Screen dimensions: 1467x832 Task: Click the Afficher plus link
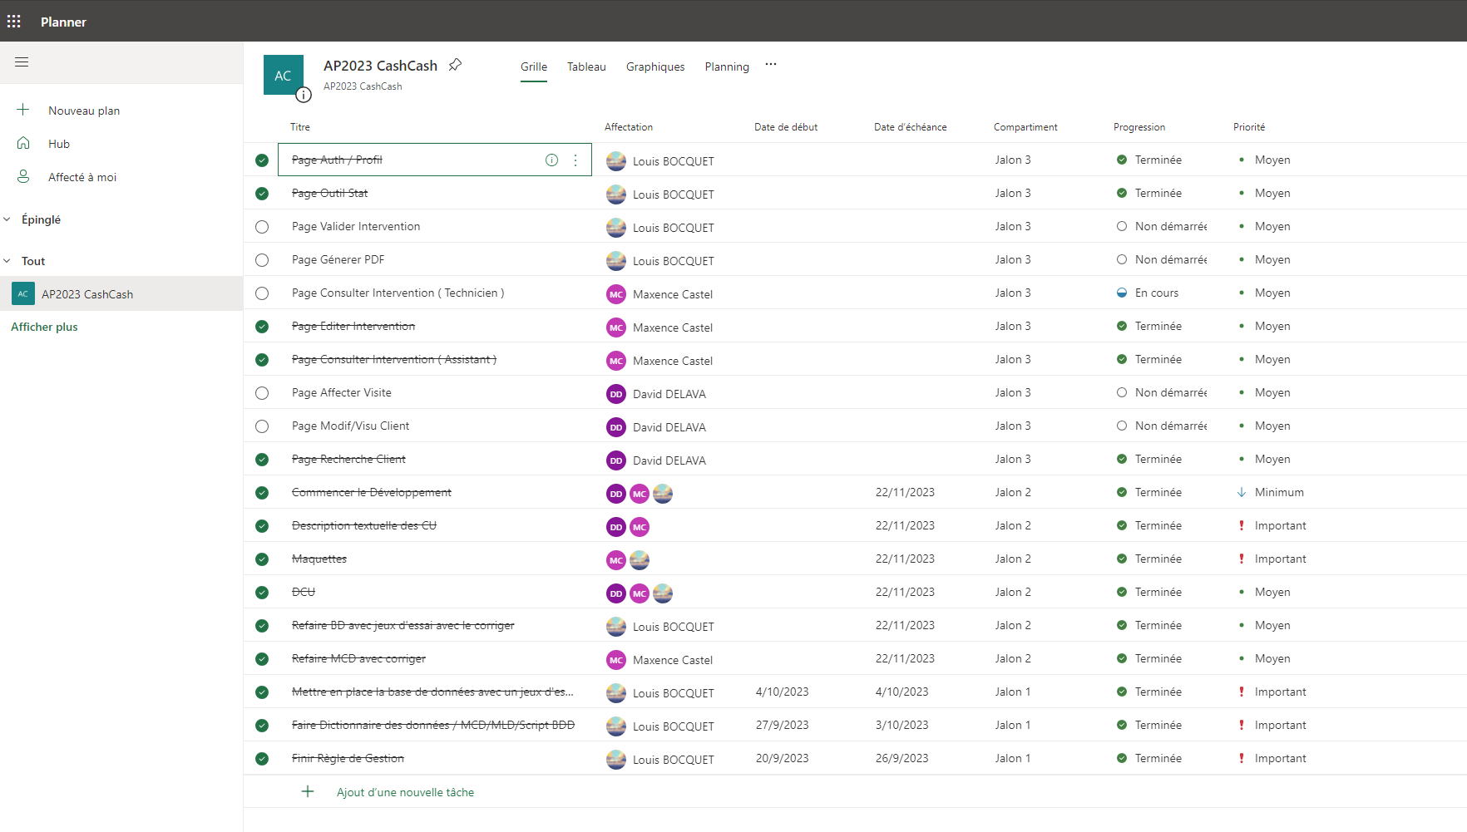tap(44, 327)
